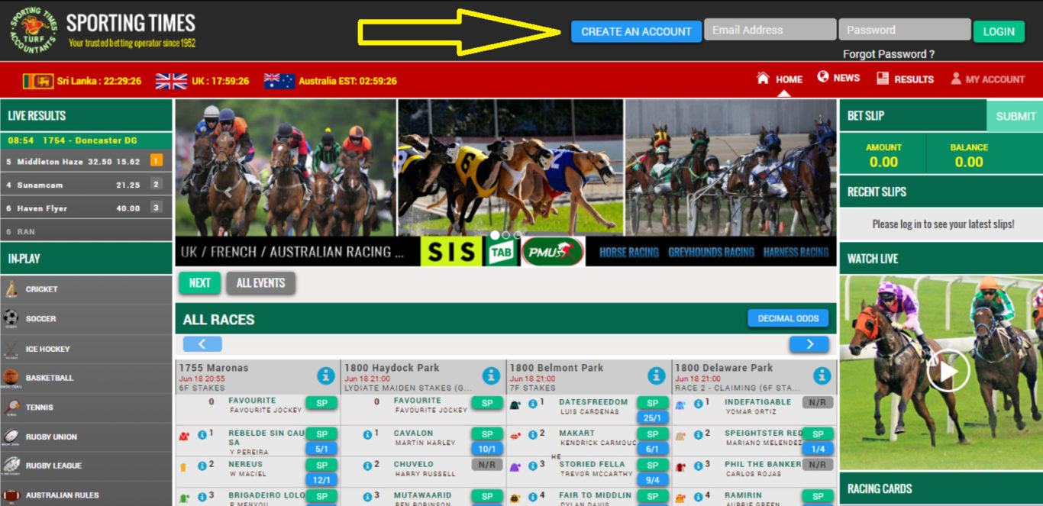This screenshot has width=1043, height=506.
Task: Play the Watch Live video
Action: point(948,372)
